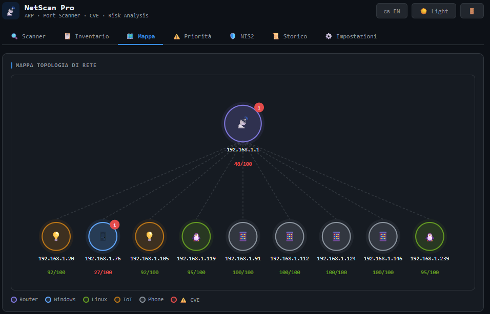Viewport: 490px width, 314px height.
Task: Select the Windows node 192.168.1.76
Action: (103, 236)
